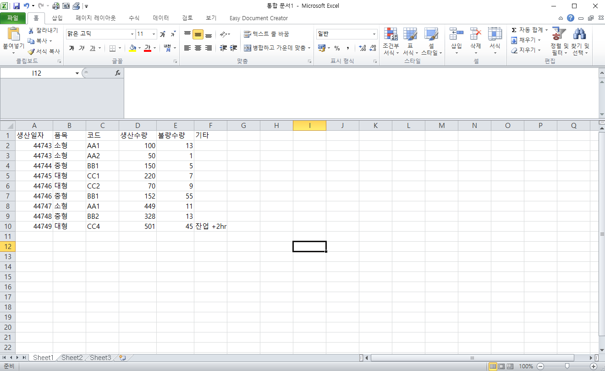605x371 pixels.
Task: Decrease the cell indent
Action: pos(224,48)
